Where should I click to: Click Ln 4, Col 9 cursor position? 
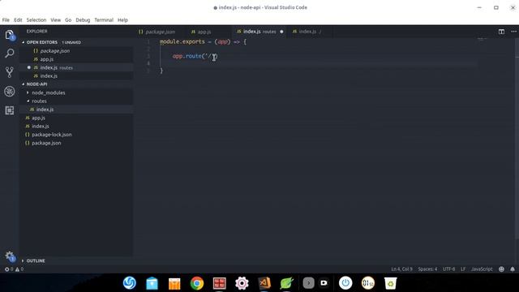click(402, 269)
